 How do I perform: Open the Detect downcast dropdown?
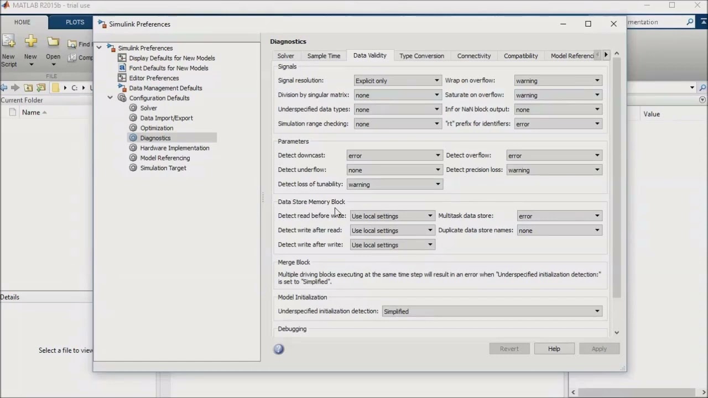coord(394,155)
